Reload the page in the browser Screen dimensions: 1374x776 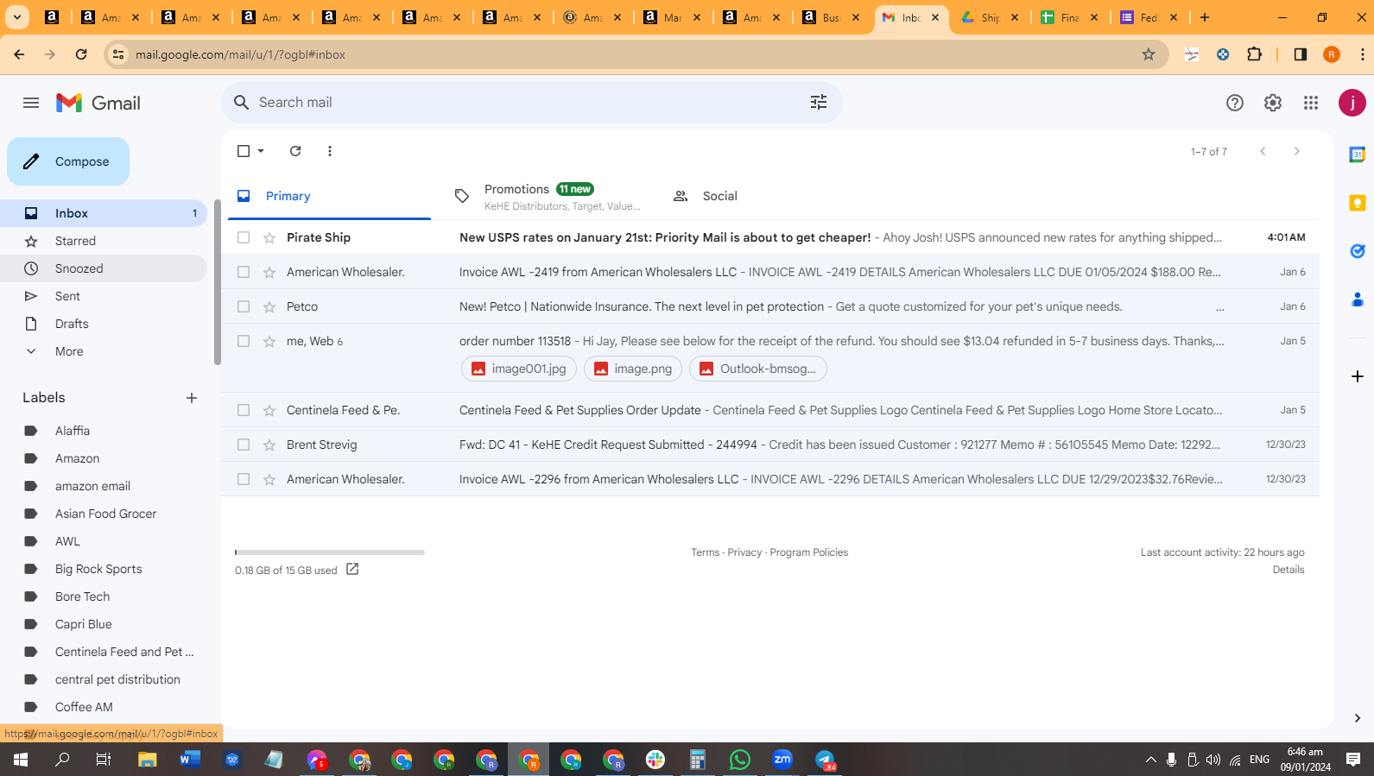[x=81, y=54]
